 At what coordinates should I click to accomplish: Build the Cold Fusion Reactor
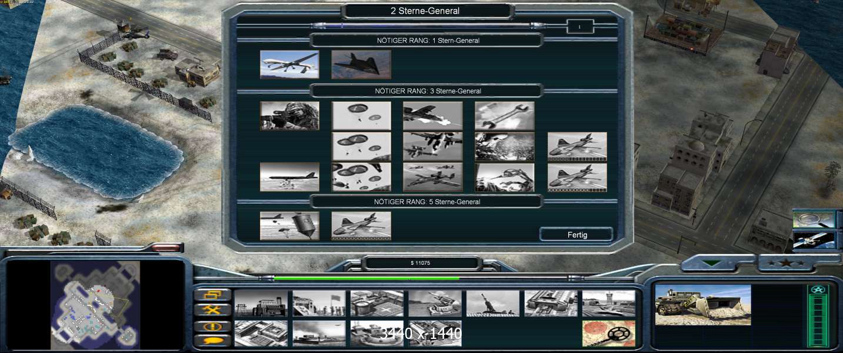261,303
